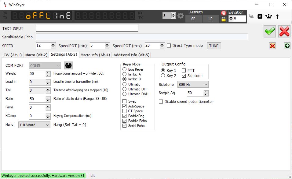Click the yellow padlock icon
292x179 pixels.
click(224, 19)
